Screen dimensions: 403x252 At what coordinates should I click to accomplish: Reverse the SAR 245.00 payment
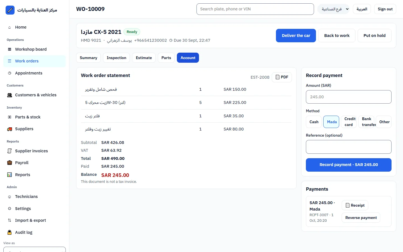[x=361, y=218]
